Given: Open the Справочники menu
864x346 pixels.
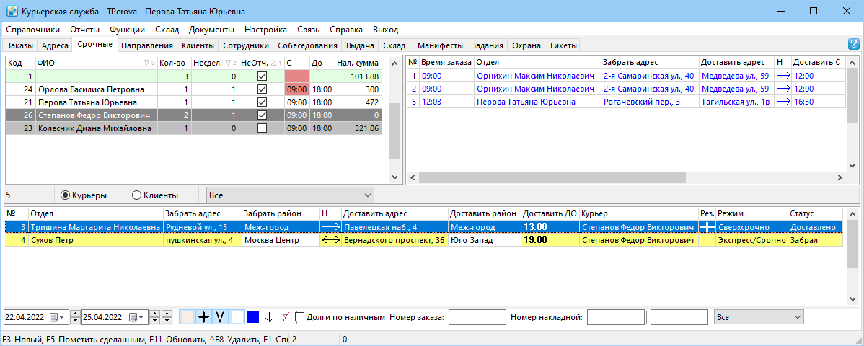Looking at the screenshot, I should [x=32, y=30].
